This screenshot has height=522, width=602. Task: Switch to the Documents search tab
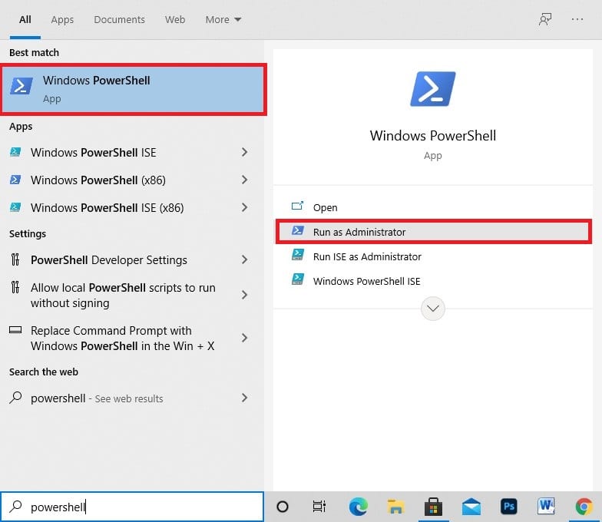click(119, 20)
